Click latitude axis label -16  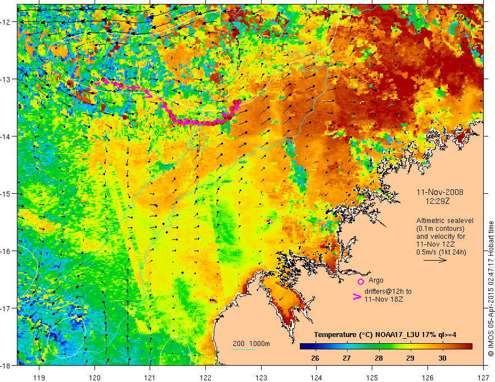[x=6, y=251]
